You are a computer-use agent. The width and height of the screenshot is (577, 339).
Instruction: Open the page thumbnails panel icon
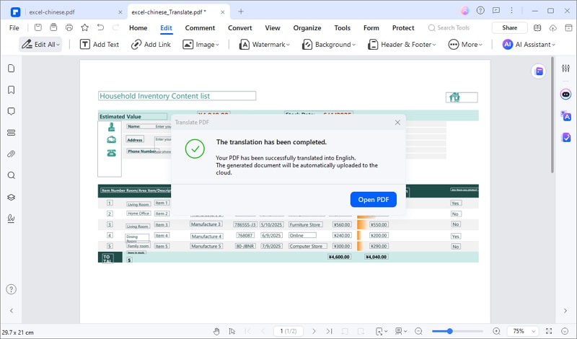click(x=12, y=69)
